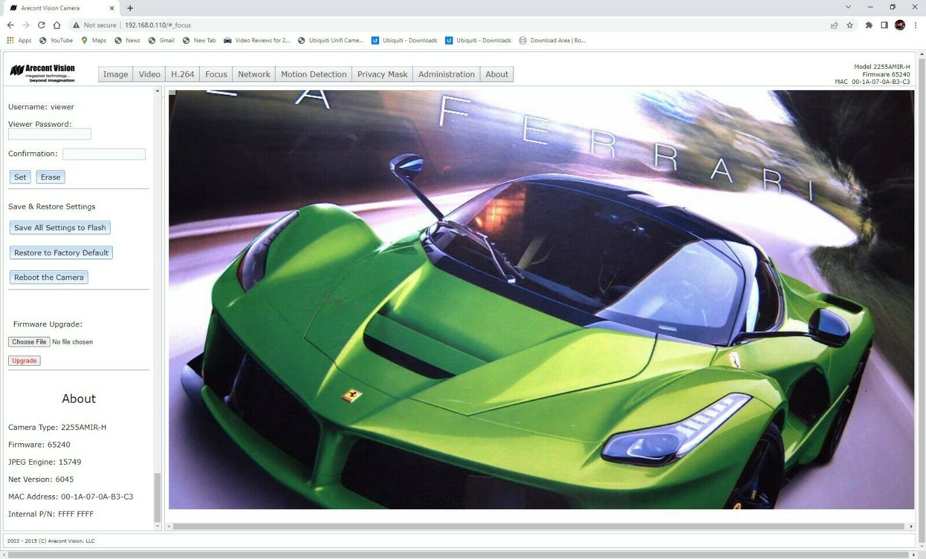
Task: Click the Set password button
Action: tap(20, 177)
